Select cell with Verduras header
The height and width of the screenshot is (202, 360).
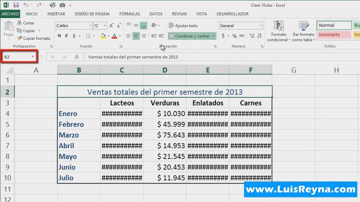(x=165, y=103)
